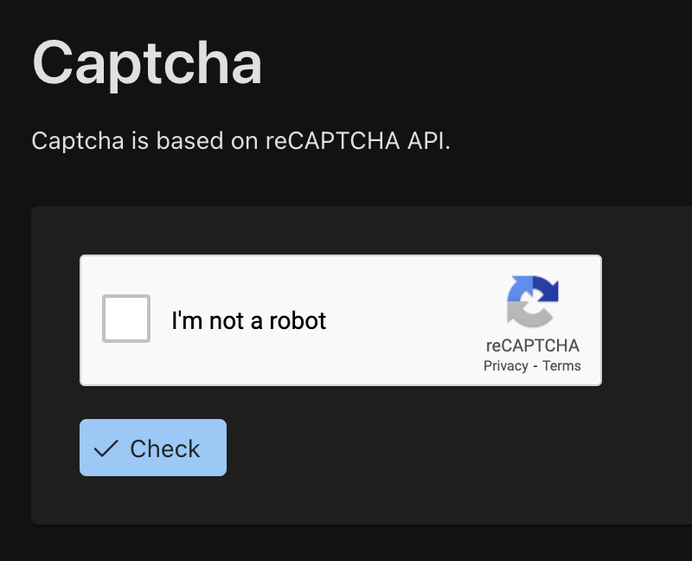
Task: Verify humanity via the empty checkbox square
Action: (x=125, y=319)
